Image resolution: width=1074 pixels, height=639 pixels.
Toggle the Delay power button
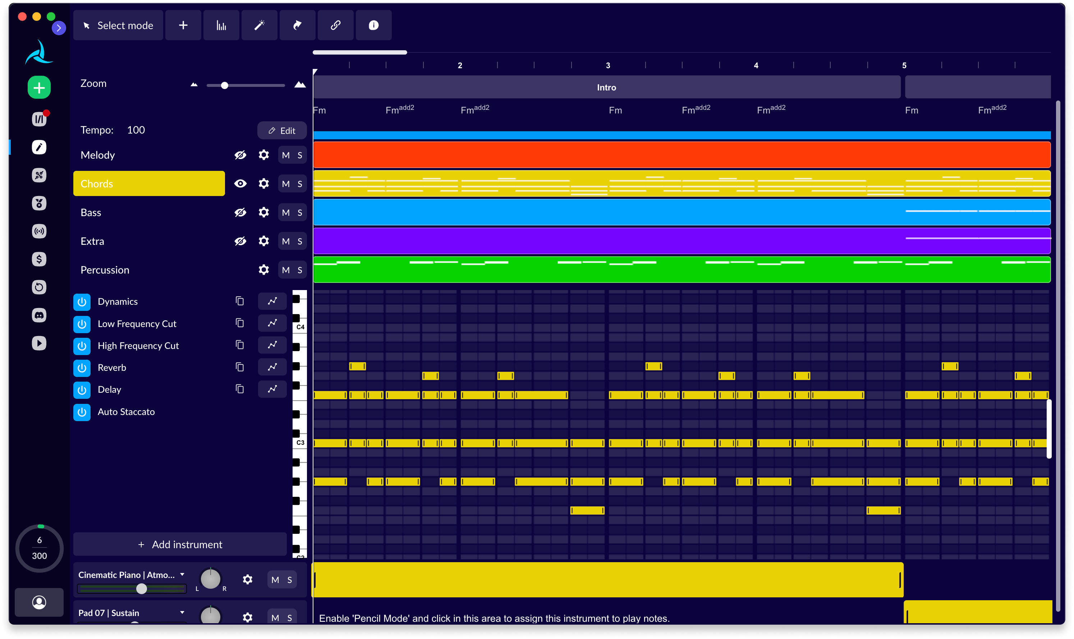[x=82, y=390]
